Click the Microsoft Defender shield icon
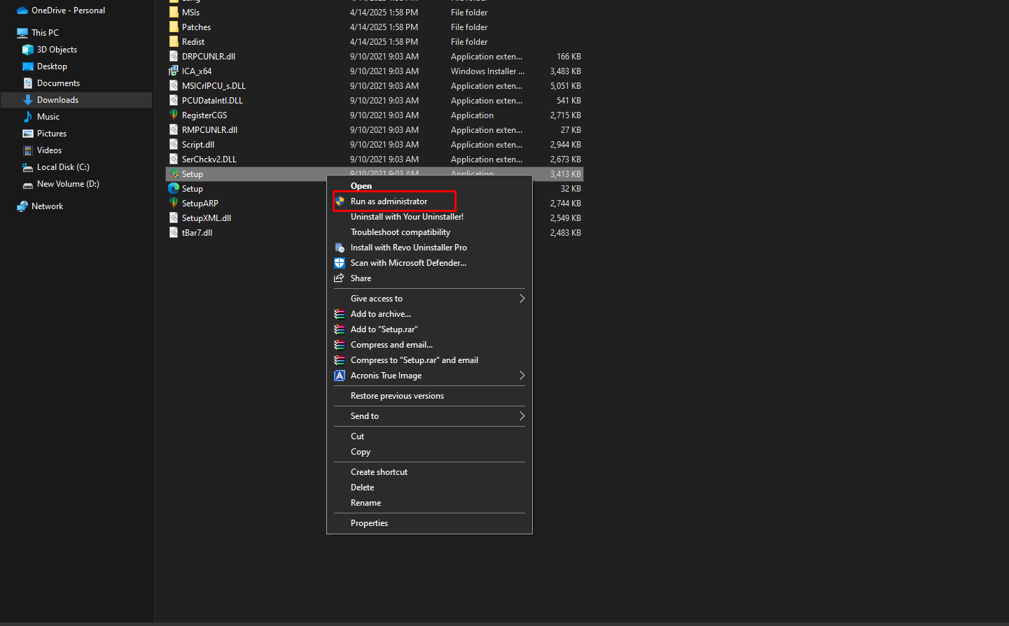Viewport: 1009px width, 626px height. click(x=340, y=263)
